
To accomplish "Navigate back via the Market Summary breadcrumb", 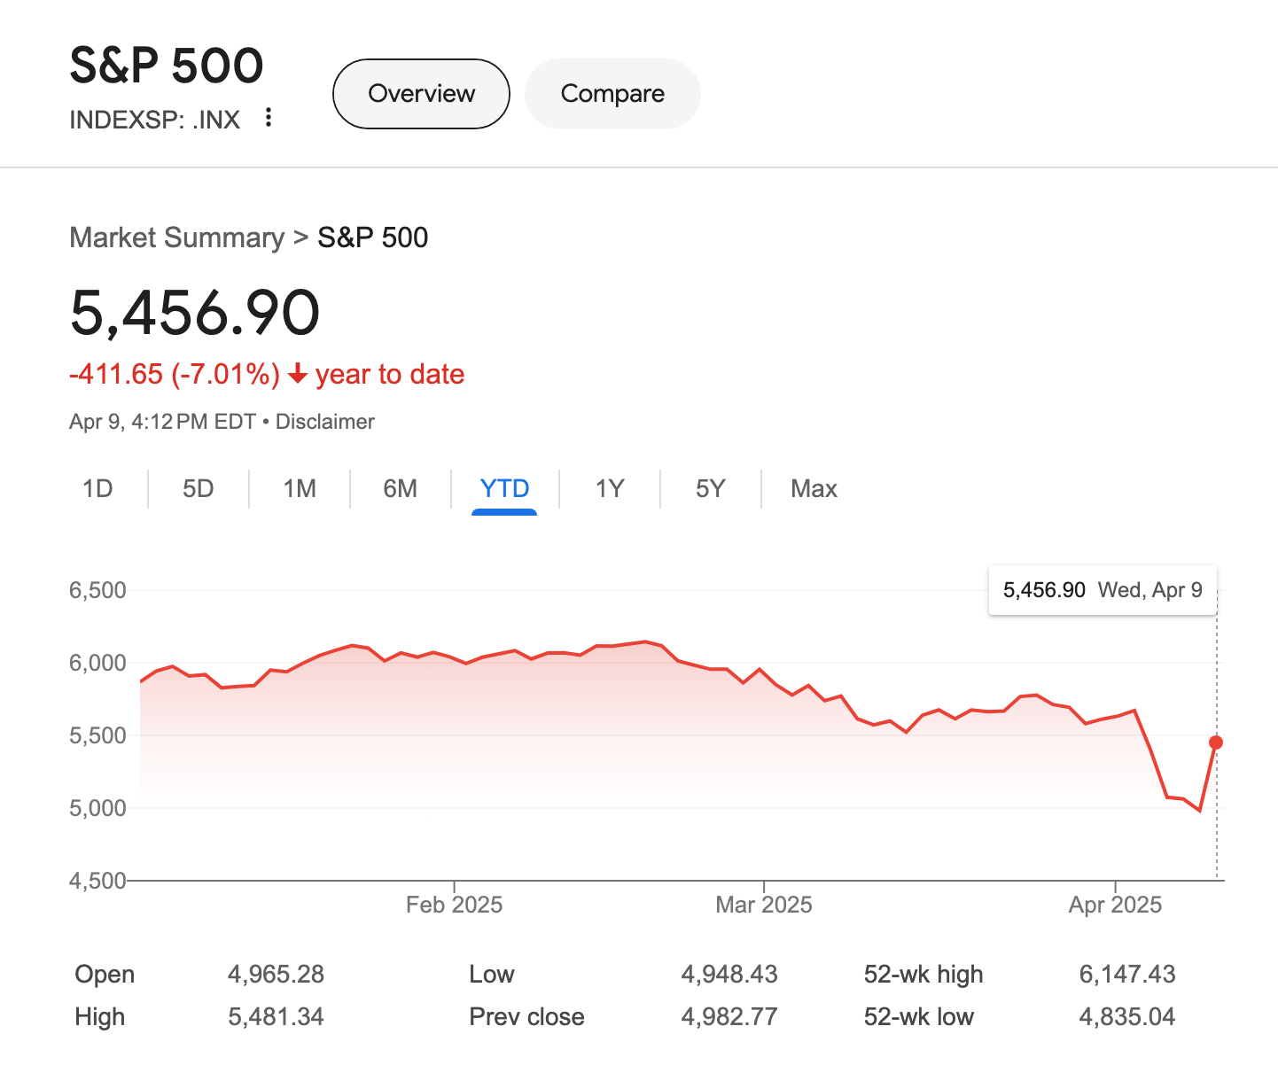I will click(x=175, y=237).
